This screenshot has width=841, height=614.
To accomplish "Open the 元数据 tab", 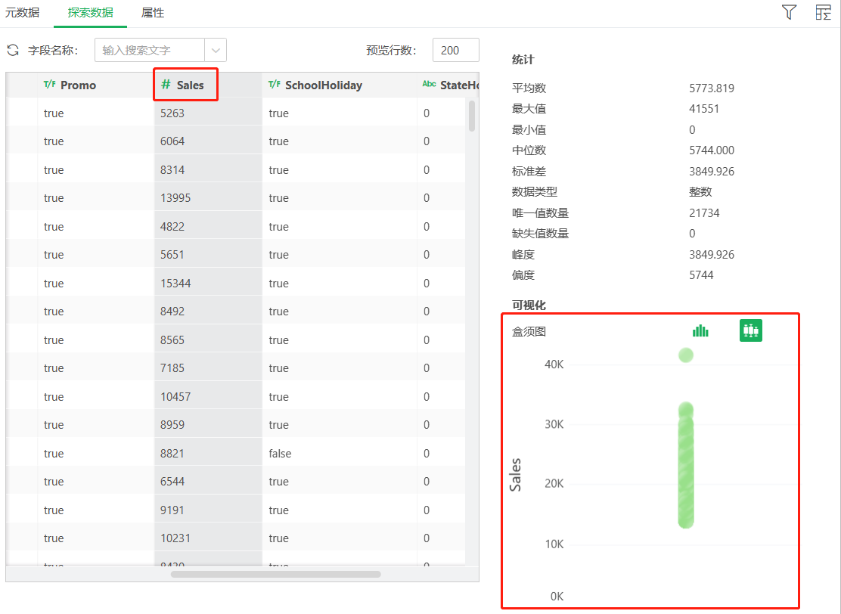I will 22,13.
